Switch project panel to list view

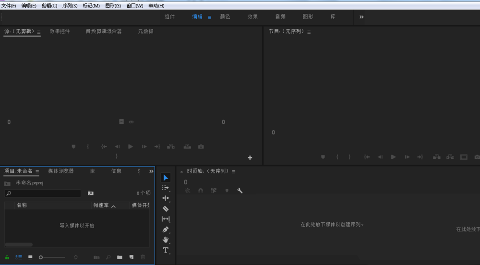click(x=19, y=257)
